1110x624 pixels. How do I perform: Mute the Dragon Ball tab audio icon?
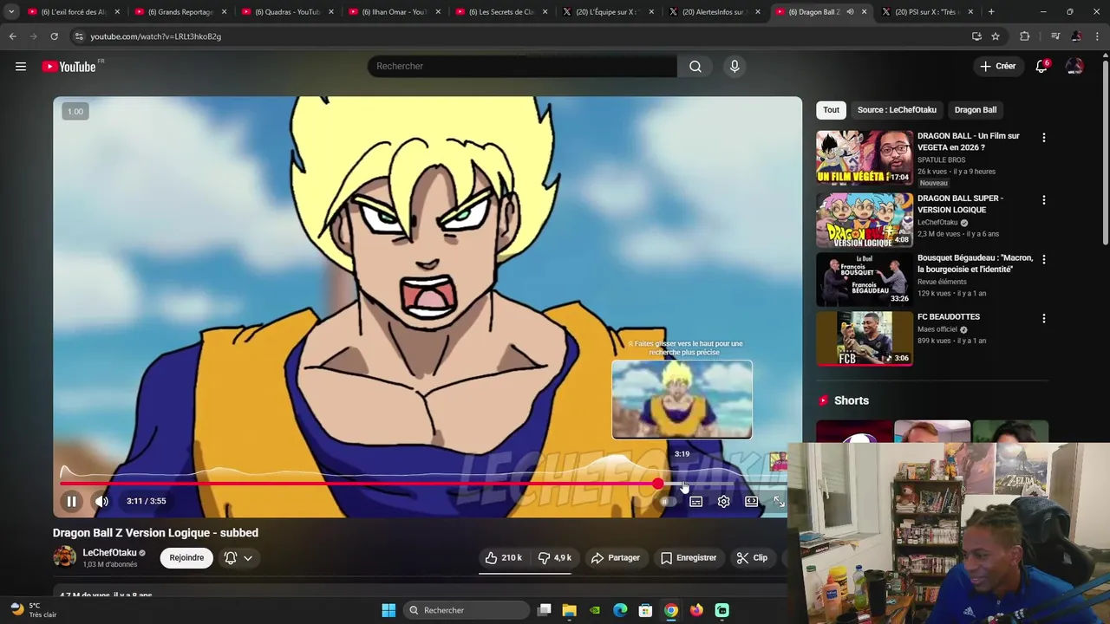click(850, 12)
